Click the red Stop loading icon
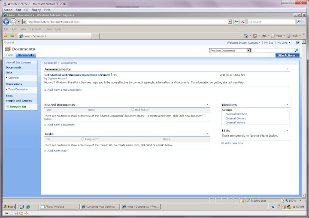Image resolution: width=309 pixels, height=218 pixels. pyautogui.click(x=243, y=22)
